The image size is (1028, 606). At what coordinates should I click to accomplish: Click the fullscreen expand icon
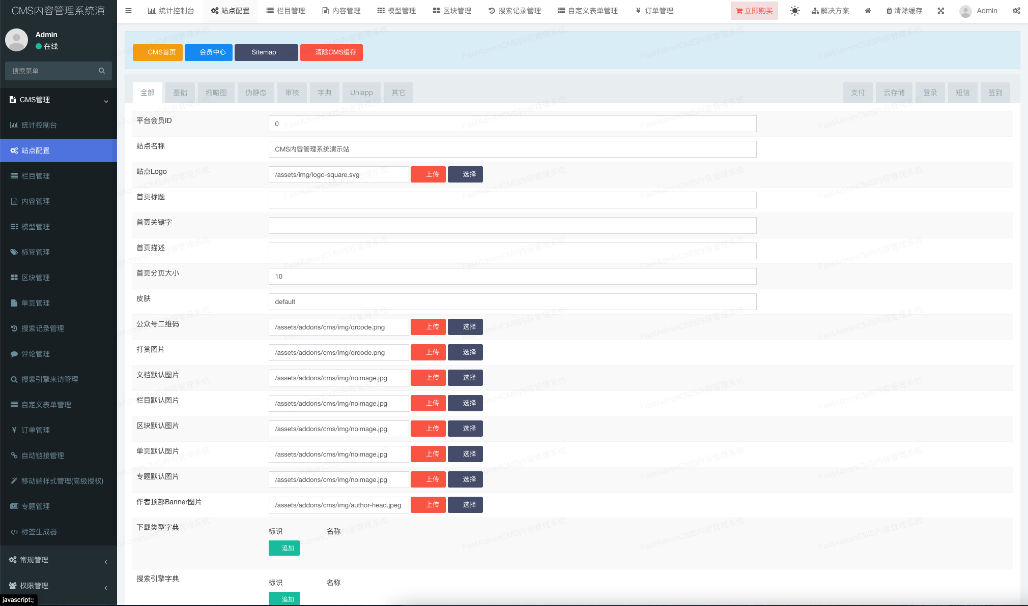pos(940,11)
